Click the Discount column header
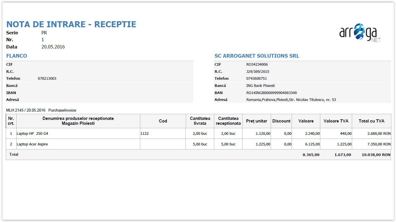 281,121
